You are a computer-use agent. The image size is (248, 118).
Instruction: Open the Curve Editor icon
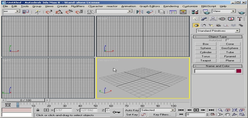coord(173,12)
